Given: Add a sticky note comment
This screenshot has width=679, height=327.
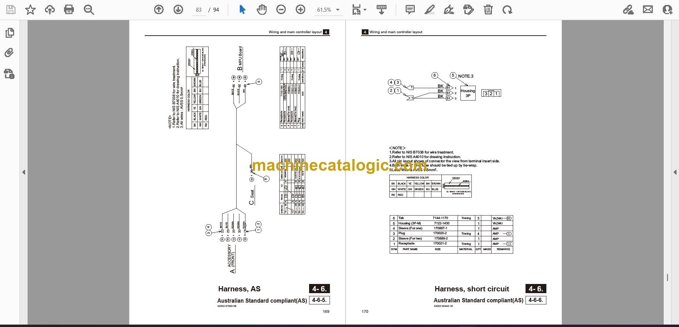Looking at the screenshot, I should [410, 10].
